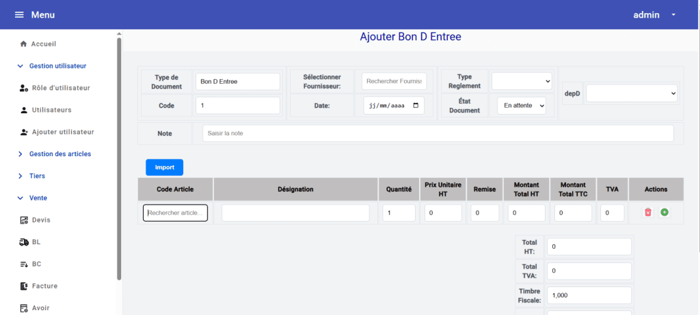Screen dimensions: 700x315
Task: Click the blue Import button
Action: pyautogui.click(x=164, y=167)
